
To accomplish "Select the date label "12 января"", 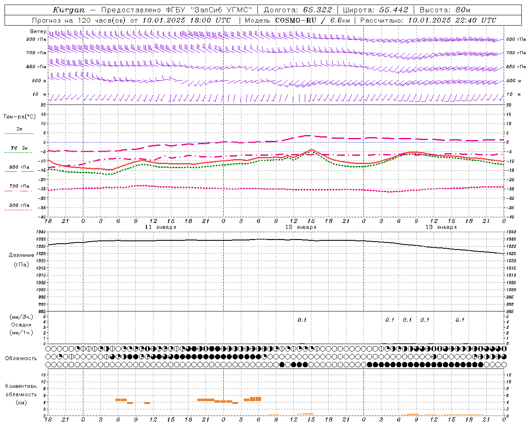I will (x=301, y=227).
